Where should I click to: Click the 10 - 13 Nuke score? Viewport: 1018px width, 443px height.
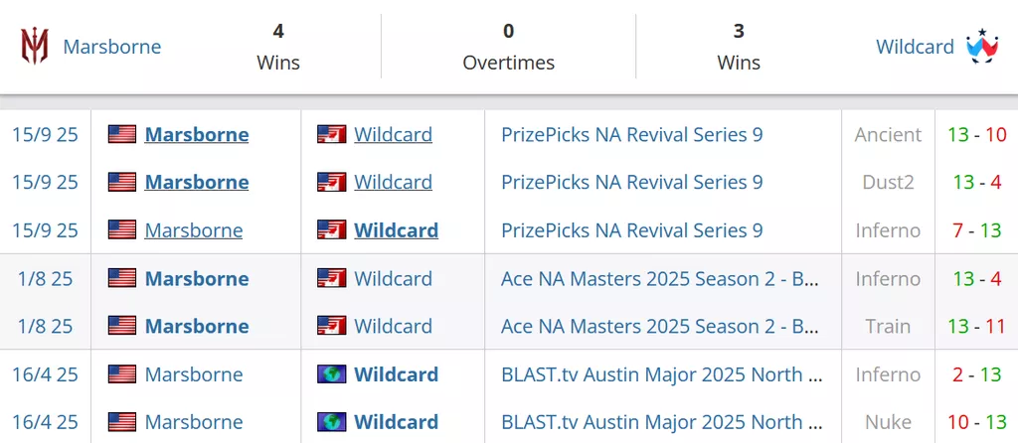click(x=976, y=422)
